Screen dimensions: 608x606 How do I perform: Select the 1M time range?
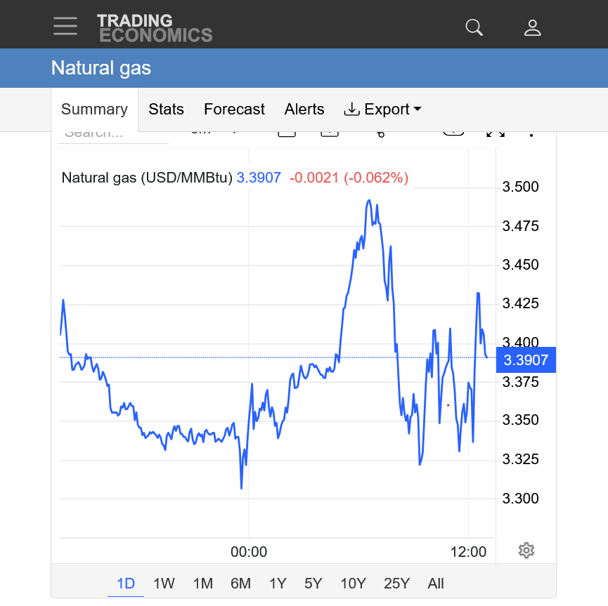[202, 584]
